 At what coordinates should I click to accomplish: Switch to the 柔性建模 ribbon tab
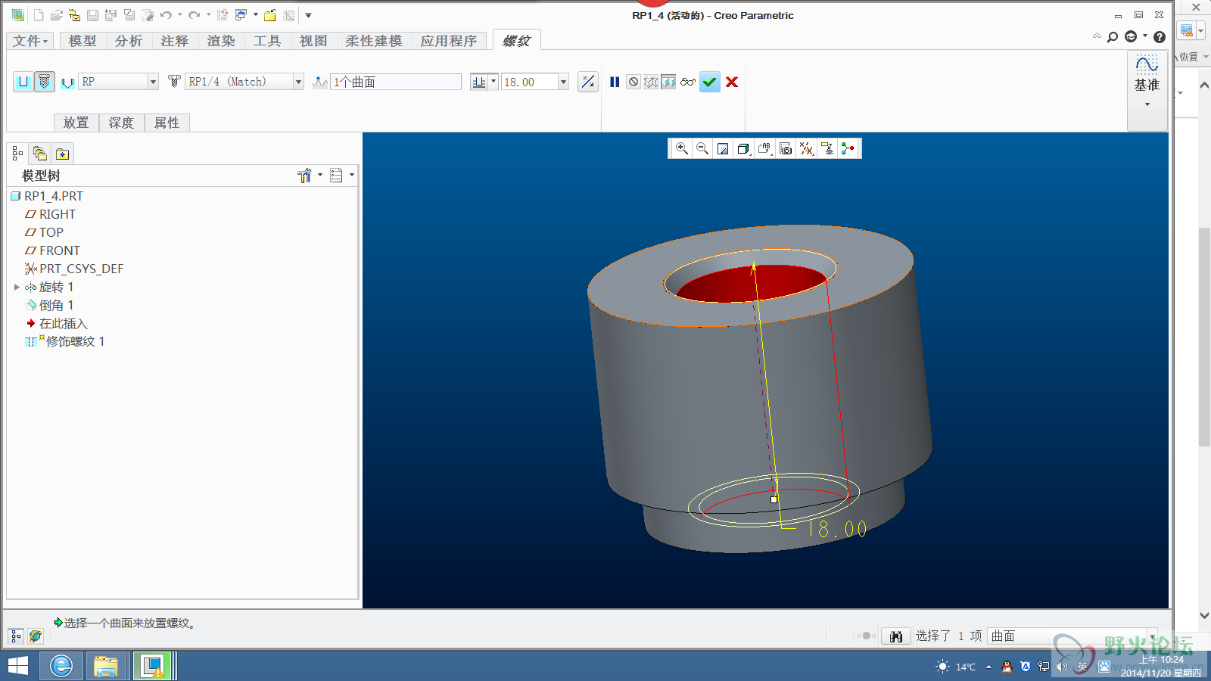click(374, 41)
